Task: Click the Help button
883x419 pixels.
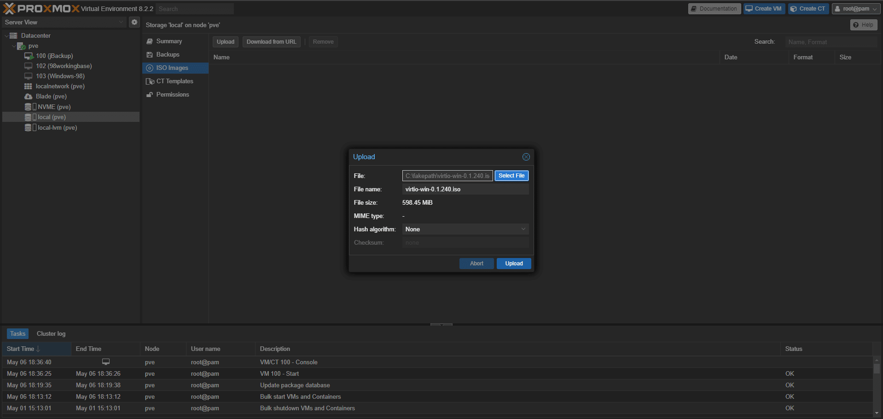Action: pyautogui.click(x=863, y=25)
